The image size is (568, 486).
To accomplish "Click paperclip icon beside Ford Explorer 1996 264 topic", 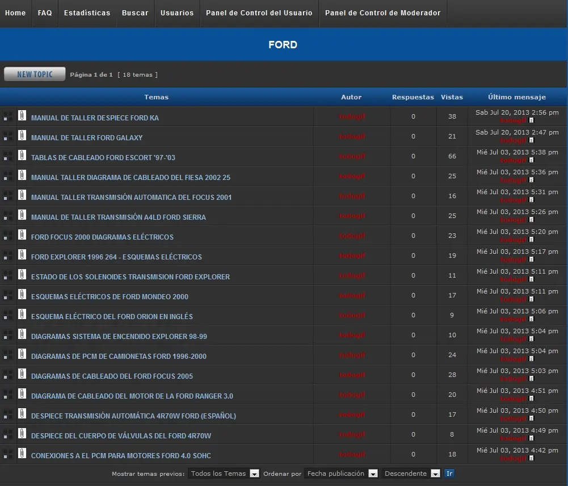I will point(22,254).
